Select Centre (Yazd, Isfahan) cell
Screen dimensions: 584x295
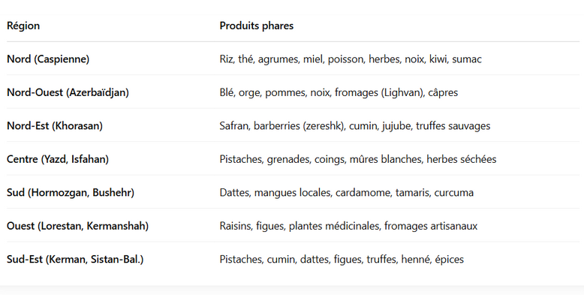click(x=58, y=159)
